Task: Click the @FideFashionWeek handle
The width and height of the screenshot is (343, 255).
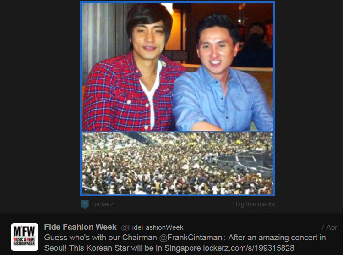Action: tap(152, 227)
